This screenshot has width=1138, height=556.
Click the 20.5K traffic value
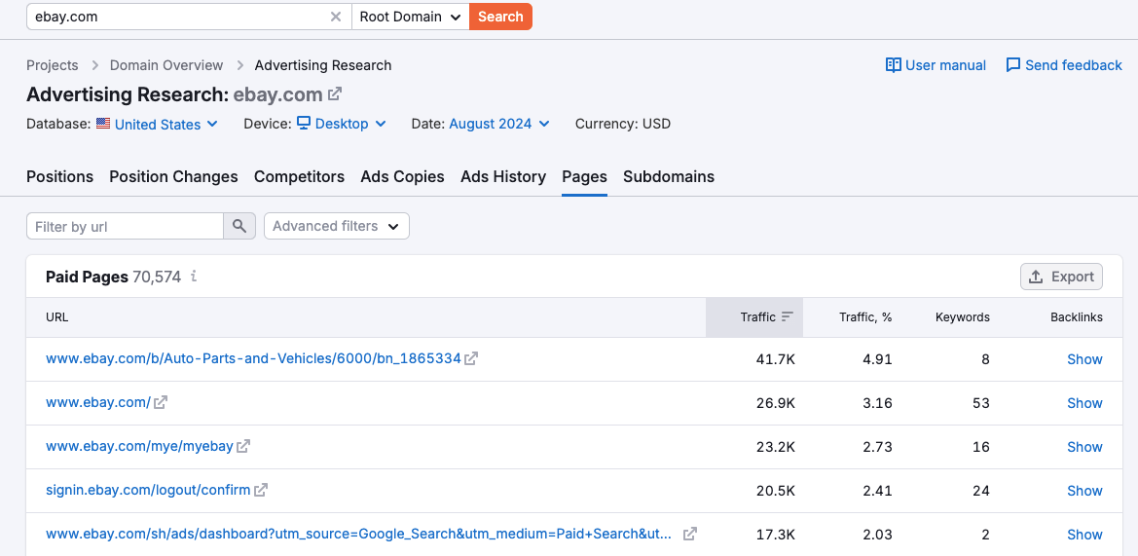(776, 491)
